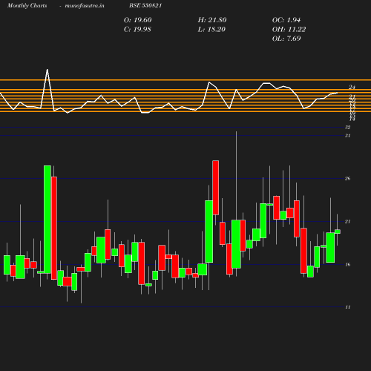This screenshot has height=371, width=371.
Task: Click the 32 price axis label
Action: coord(348,128)
